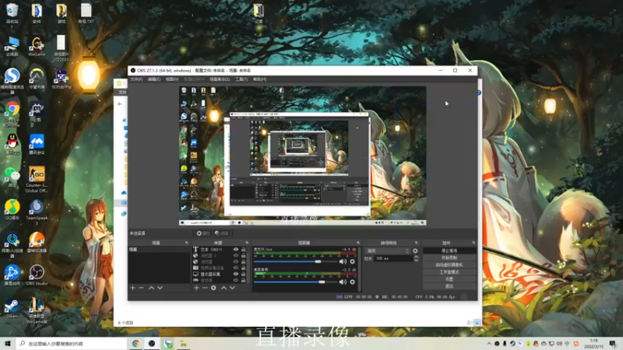This screenshot has width=623, height=350.
Task: Click the Windows taskbar search box
Action: pos(72,344)
